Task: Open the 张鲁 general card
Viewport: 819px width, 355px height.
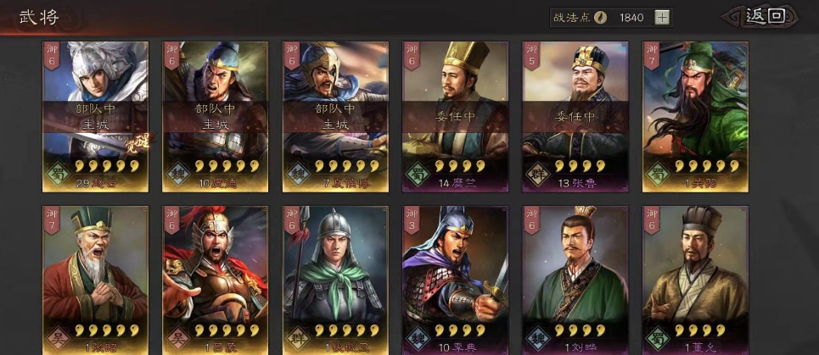Action: coord(575,117)
